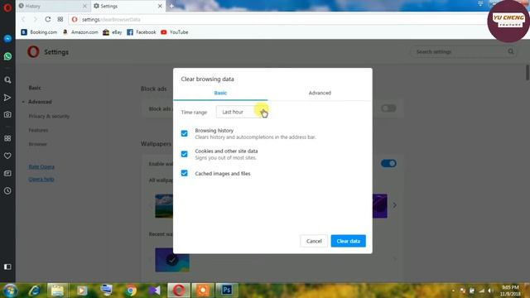Open history clock icon in sidebar

coord(7,191)
